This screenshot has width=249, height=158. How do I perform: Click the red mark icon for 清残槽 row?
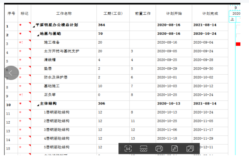click(x=20, y=60)
